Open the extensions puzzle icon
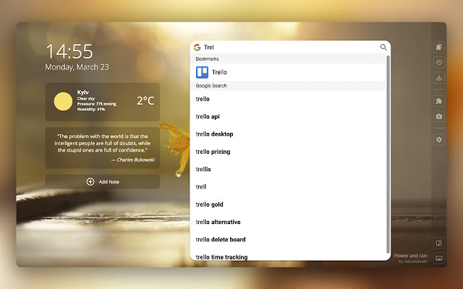Screen dimensions: 463x289 coord(439,101)
